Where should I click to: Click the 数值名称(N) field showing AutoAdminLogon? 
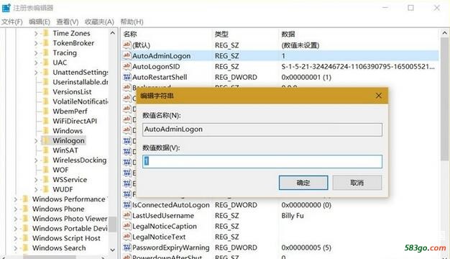[x=262, y=129]
